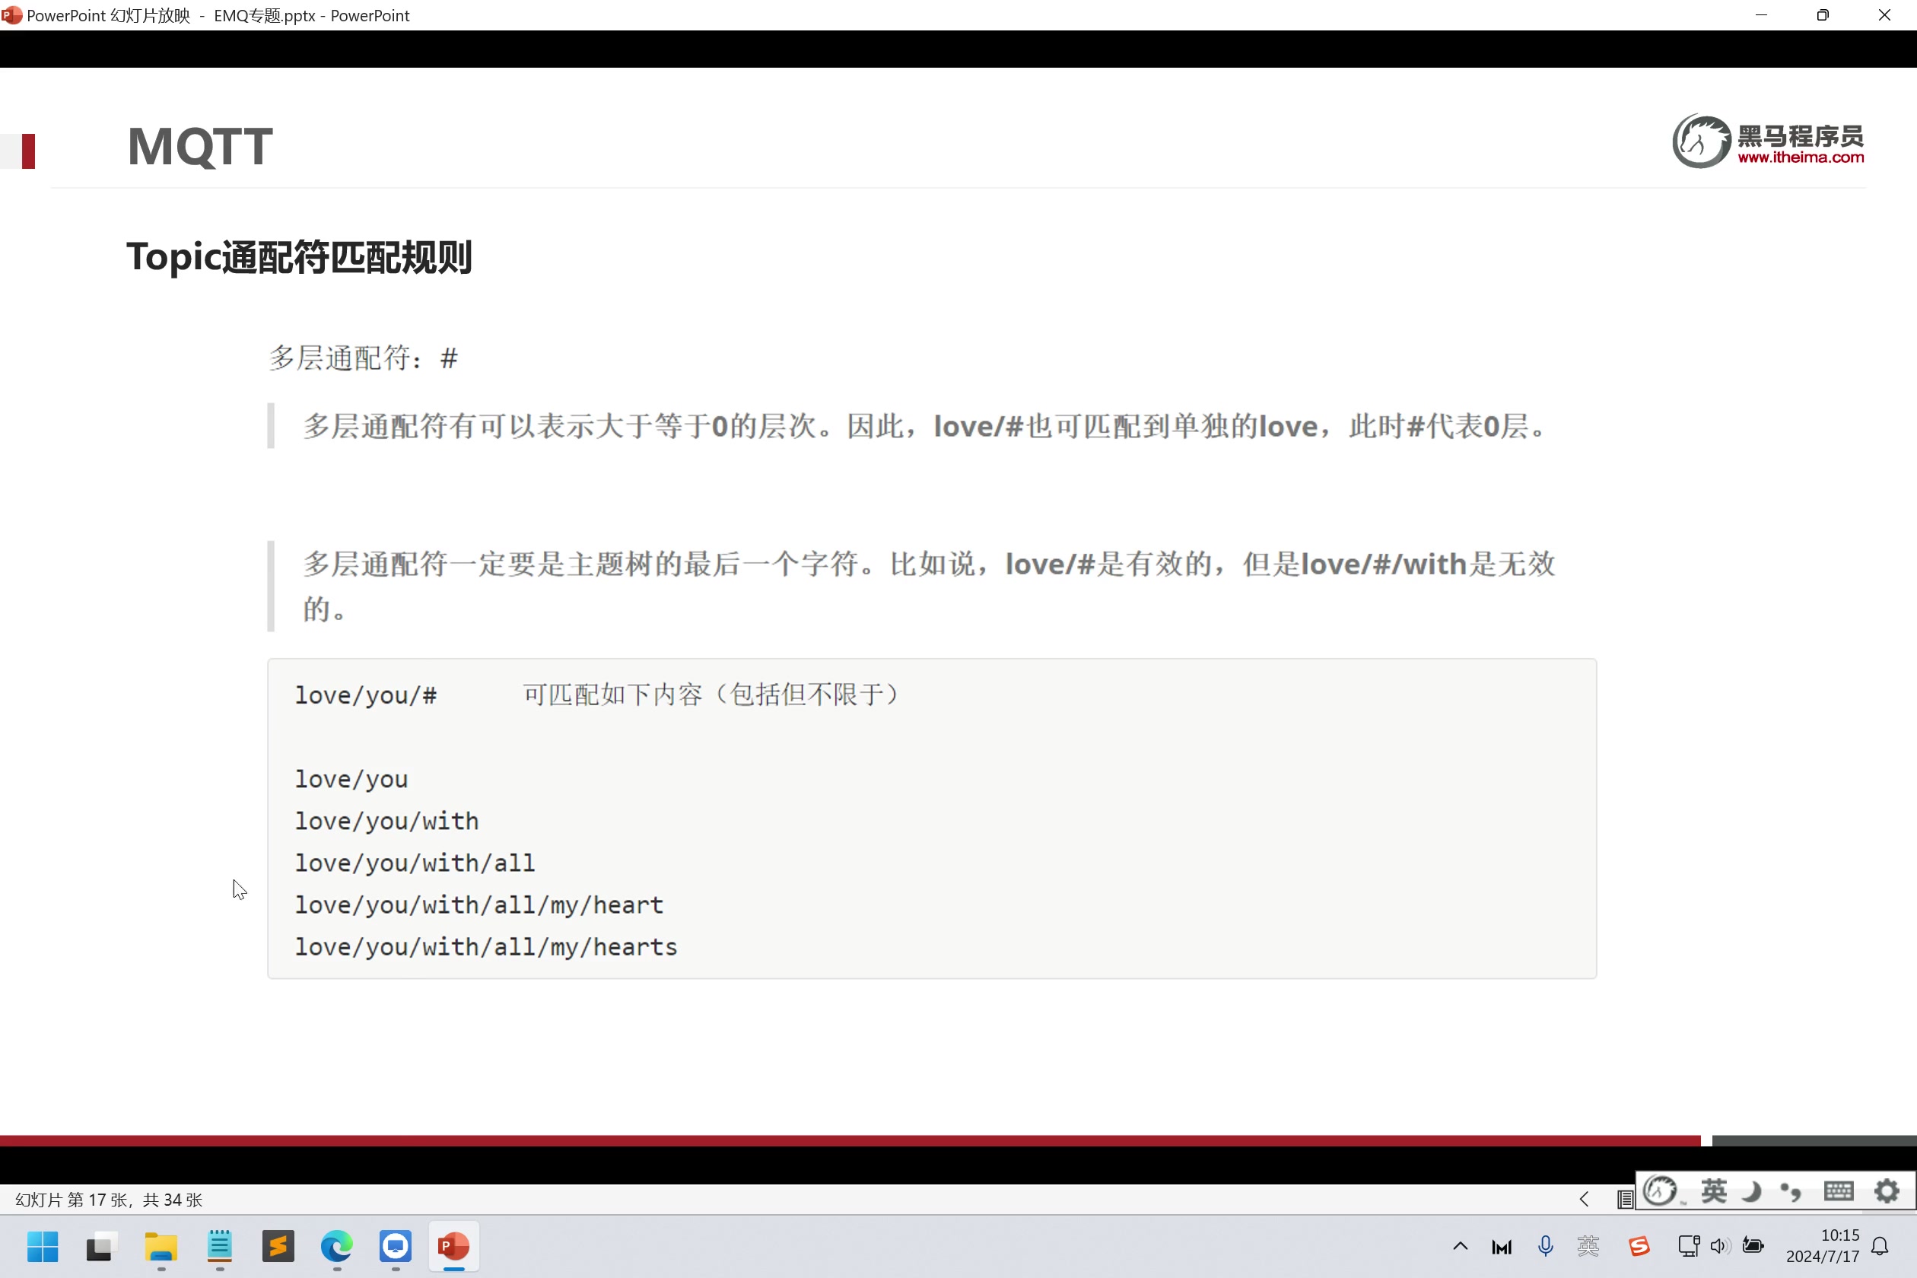Open soft keyboard from IME toolbar

click(1838, 1191)
